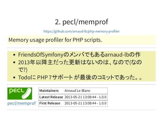Click the Latest Release label cell

point(51,97)
